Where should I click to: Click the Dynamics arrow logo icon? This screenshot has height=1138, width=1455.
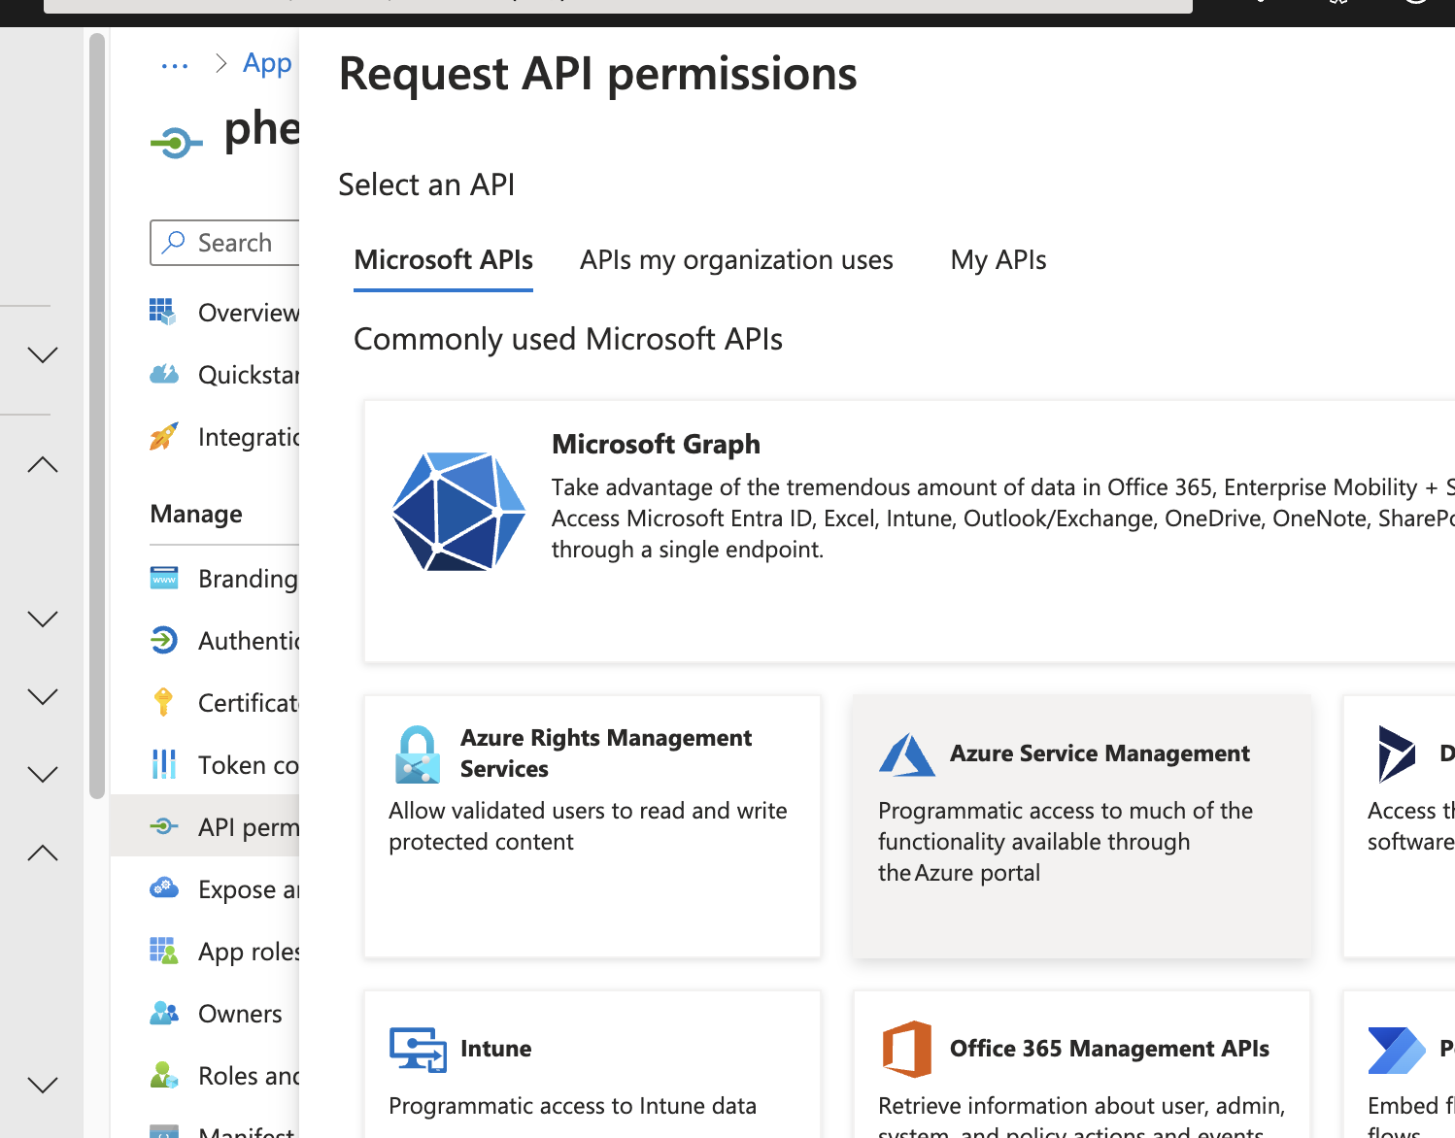click(x=1397, y=753)
